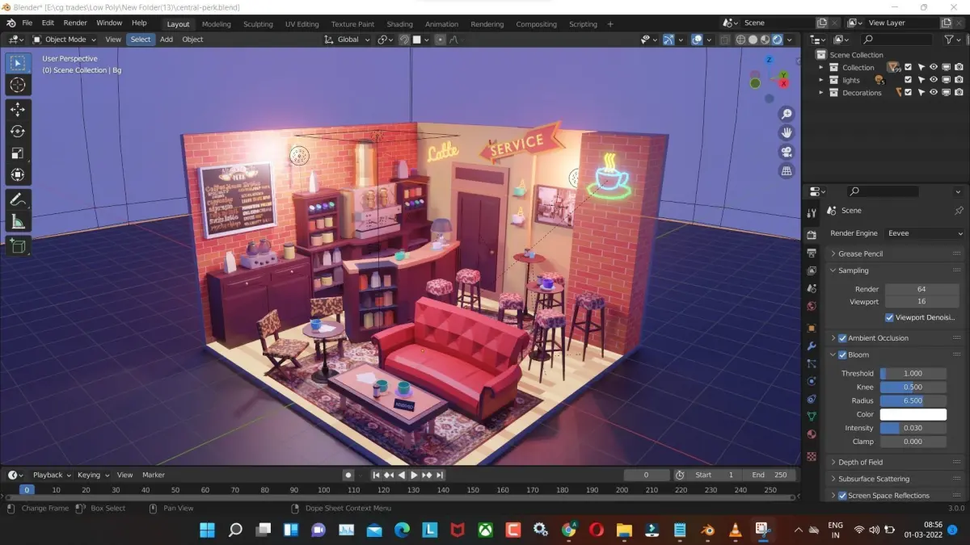Uncheck the Viewport Denoising checkbox
The width and height of the screenshot is (970, 545).
(890, 317)
